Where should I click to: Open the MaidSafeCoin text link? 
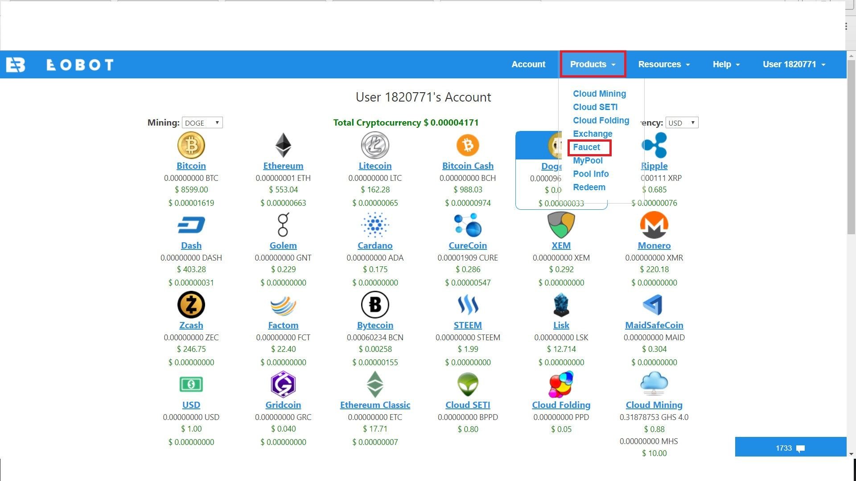click(x=654, y=325)
